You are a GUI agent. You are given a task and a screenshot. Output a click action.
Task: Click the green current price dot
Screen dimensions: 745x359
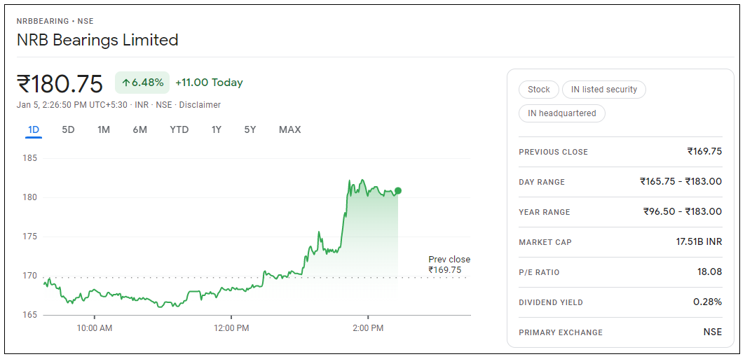(x=398, y=190)
